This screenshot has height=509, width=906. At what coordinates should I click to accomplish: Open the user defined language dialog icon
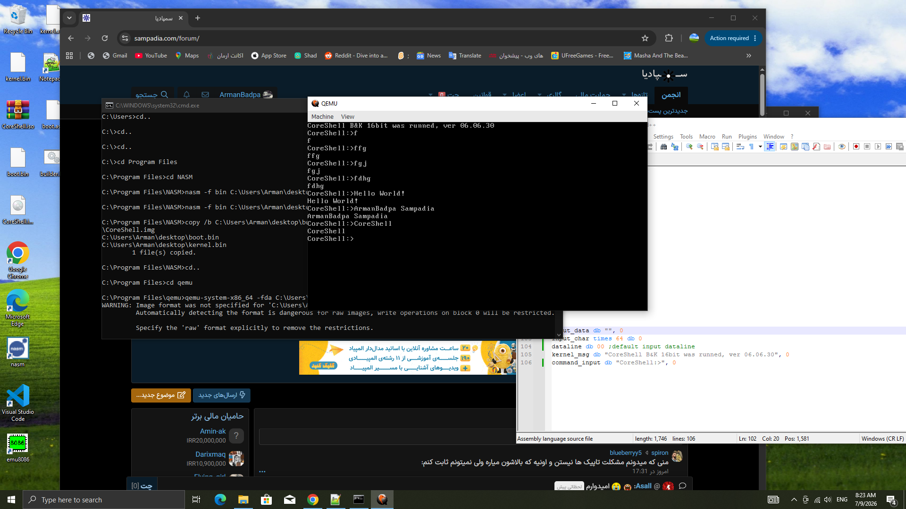(784, 147)
